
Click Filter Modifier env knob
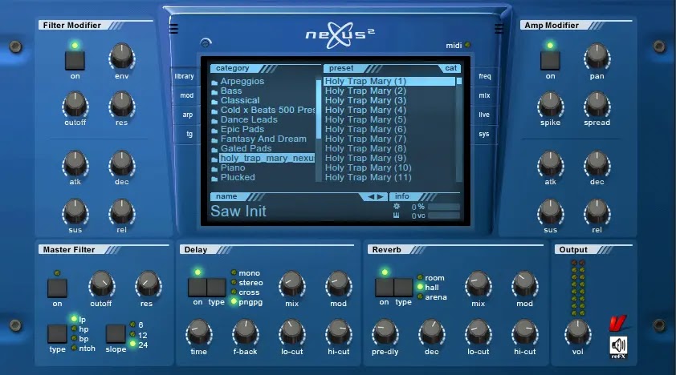(121, 57)
